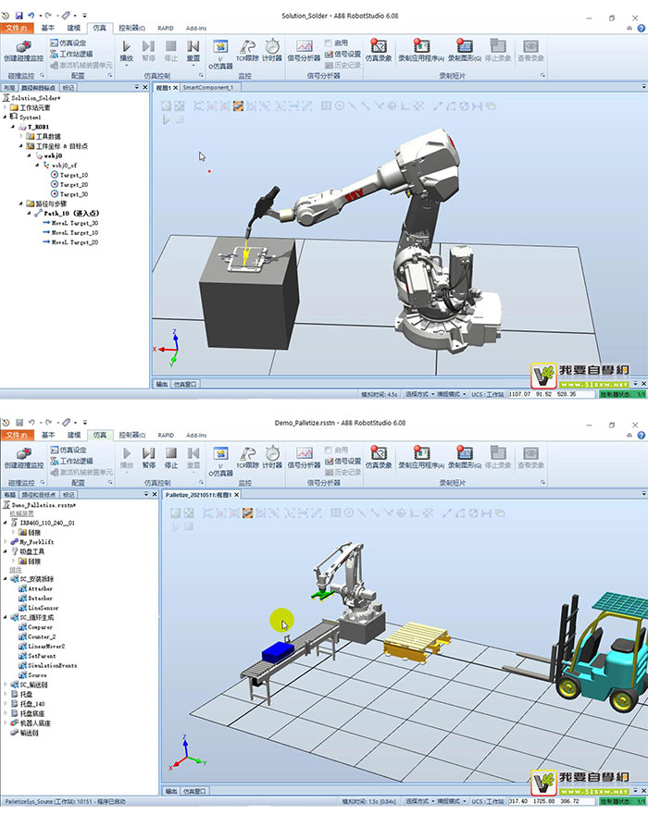Collapse 路径与步骤 in the Solution_Solder tree
This screenshot has height=815, width=648.
[21, 204]
